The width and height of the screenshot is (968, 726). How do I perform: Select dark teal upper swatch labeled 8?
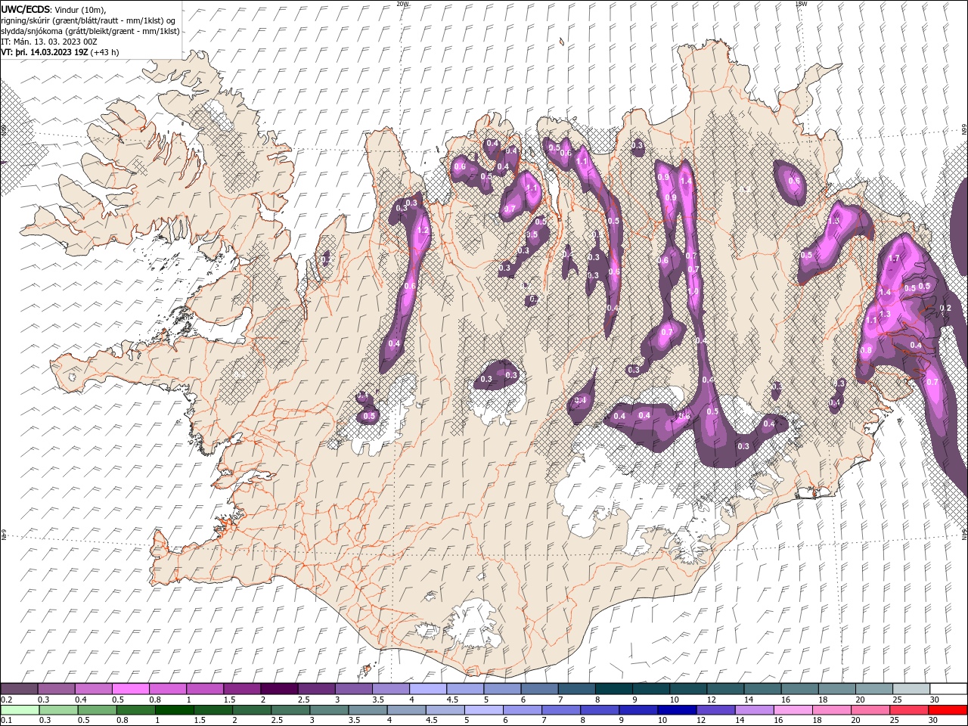click(613, 689)
